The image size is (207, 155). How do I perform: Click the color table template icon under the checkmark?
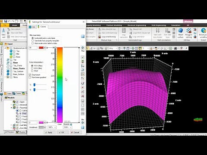point(83,62)
